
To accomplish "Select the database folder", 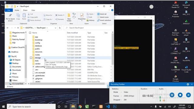I will point(38,46).
